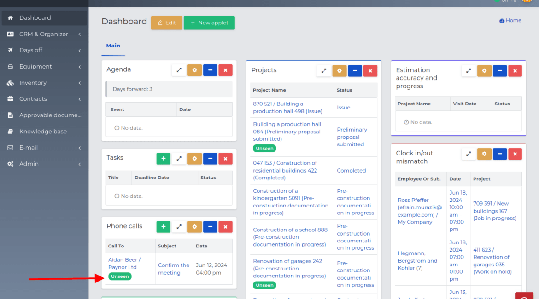Open settings gear for Phone calls applet
539x299 pixels.
194,227
